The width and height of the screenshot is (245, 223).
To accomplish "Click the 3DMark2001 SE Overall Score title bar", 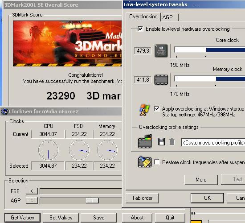I will [x=62, y=5].
